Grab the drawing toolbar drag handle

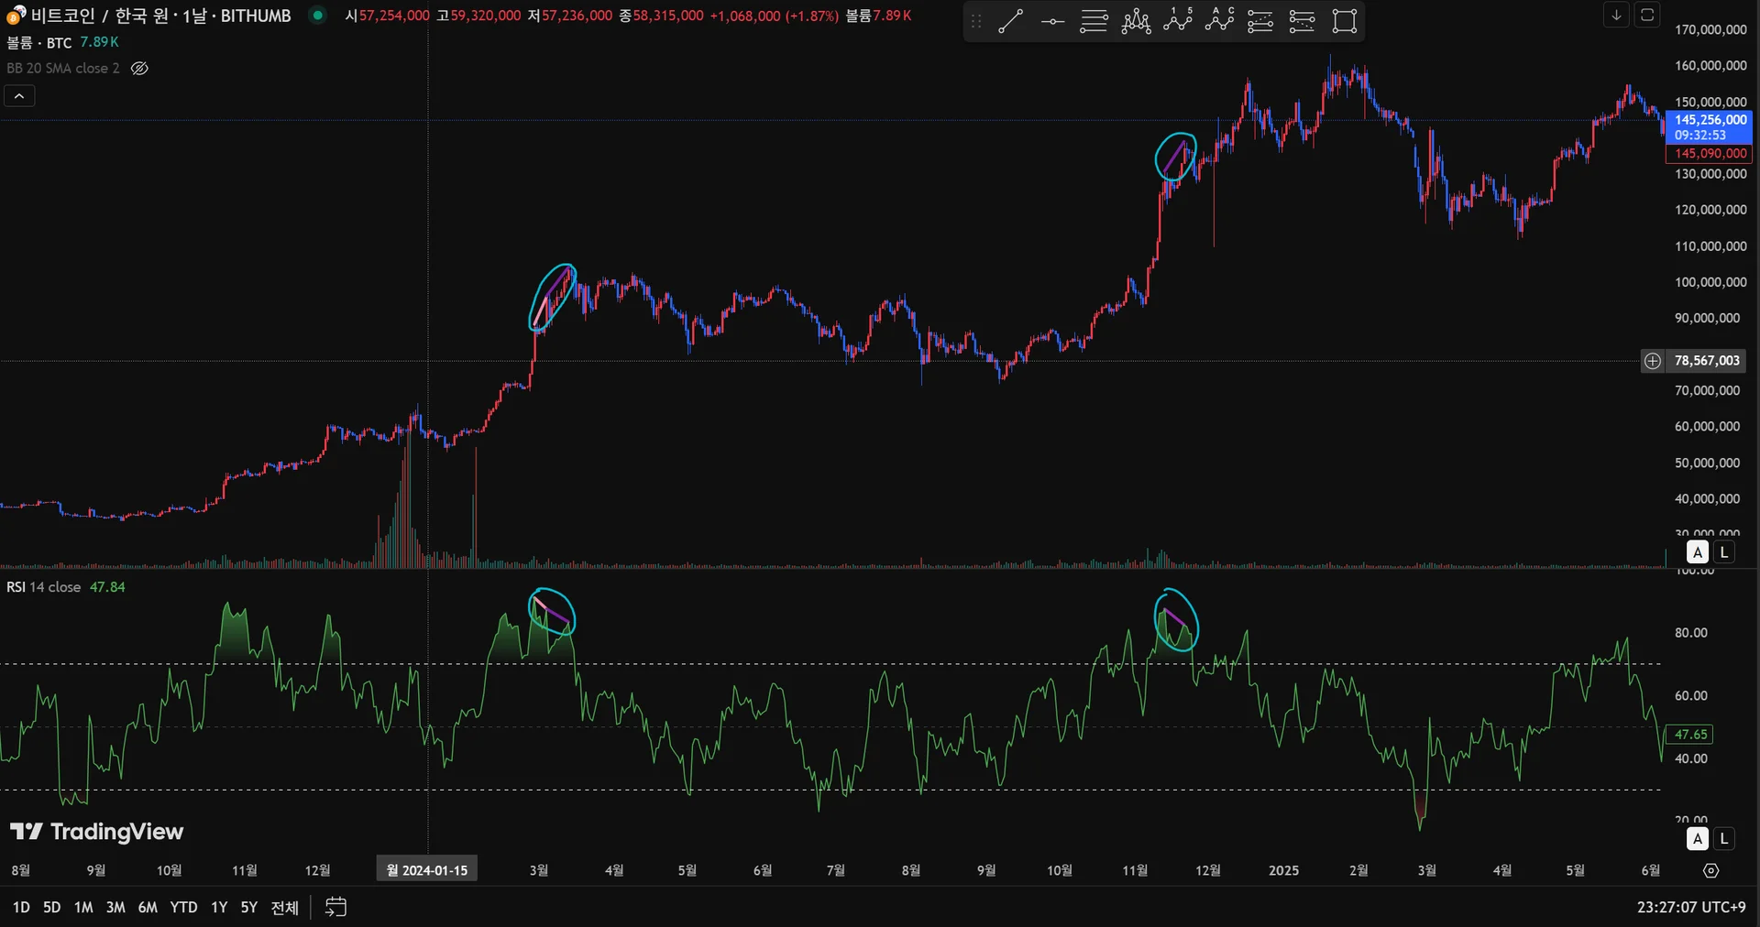coord(976,20)
